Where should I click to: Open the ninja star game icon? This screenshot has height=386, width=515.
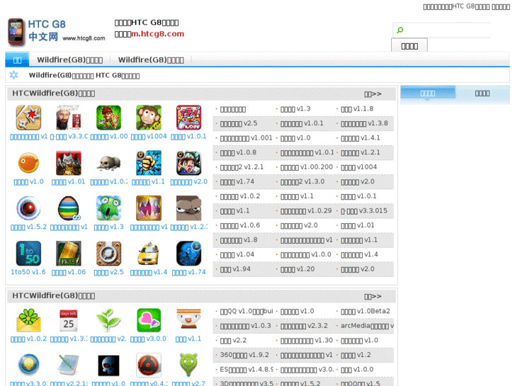tap(28, 118)
